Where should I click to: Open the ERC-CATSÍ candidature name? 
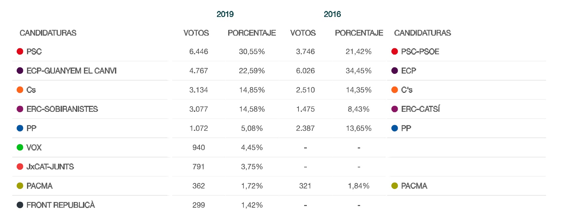tap(420, 109)
